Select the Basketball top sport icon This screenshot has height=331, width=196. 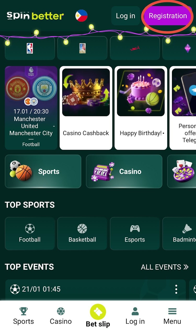click(82, 229)
